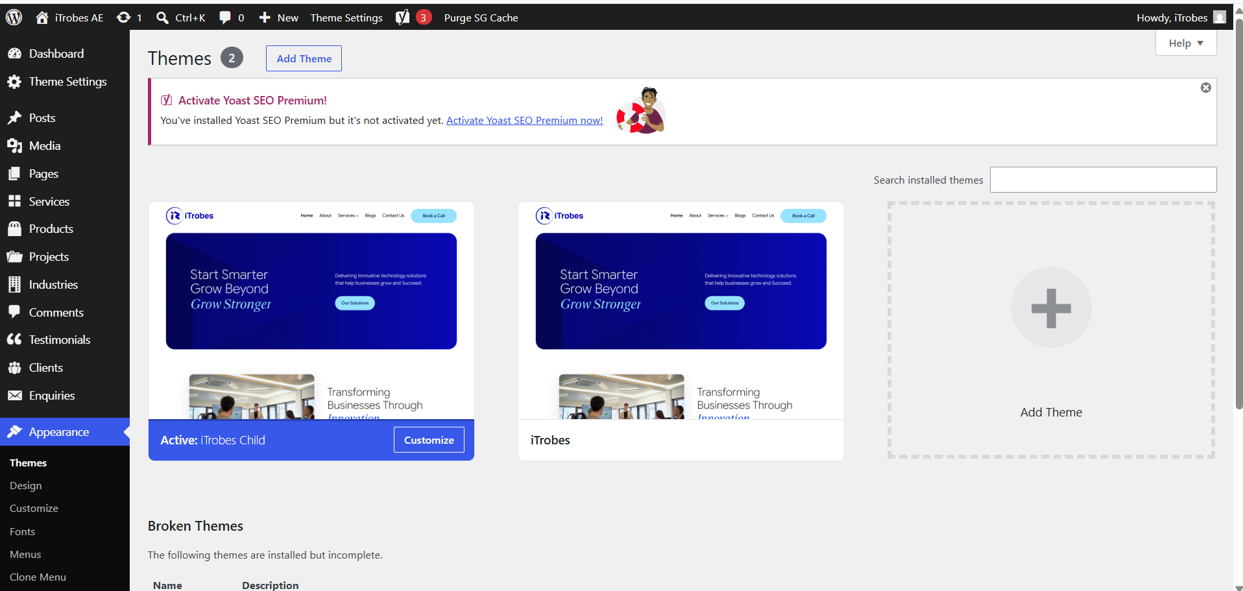Open search with the magnifier icon
Image resolution: width=1243 pixels, height=591 pixels.
[162, 18]
